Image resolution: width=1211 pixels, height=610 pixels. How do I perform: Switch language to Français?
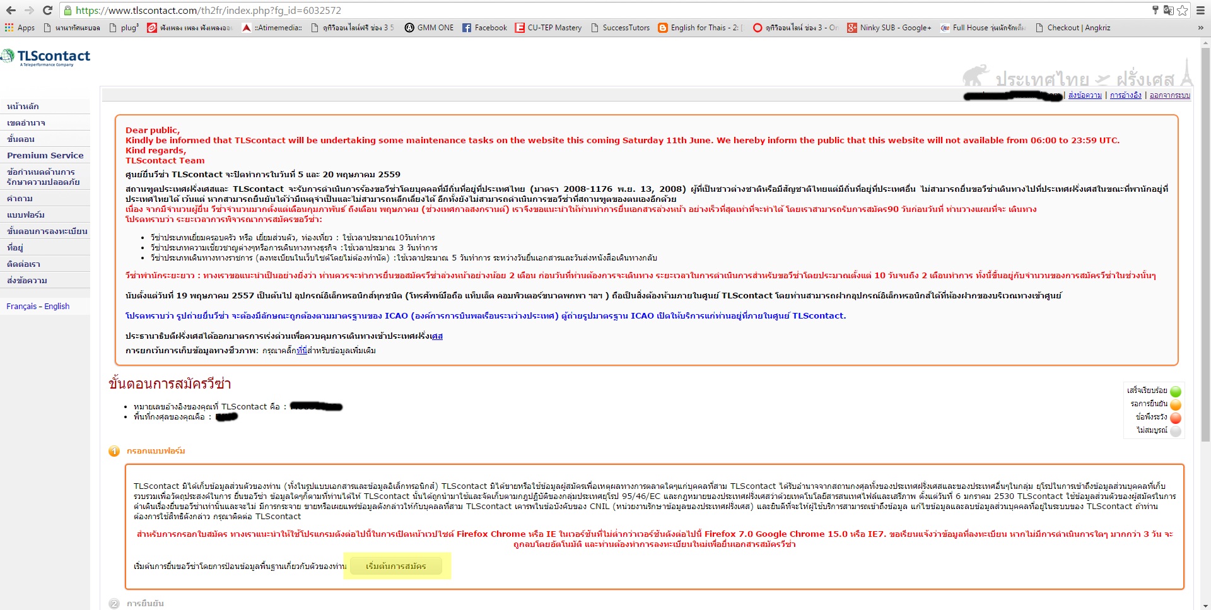click(x=21, y=306)
